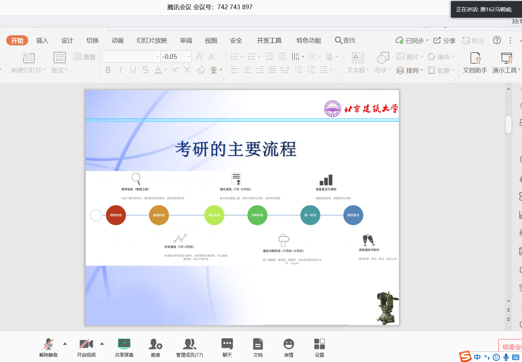Expand the camera options arrow

click(102, 344)
